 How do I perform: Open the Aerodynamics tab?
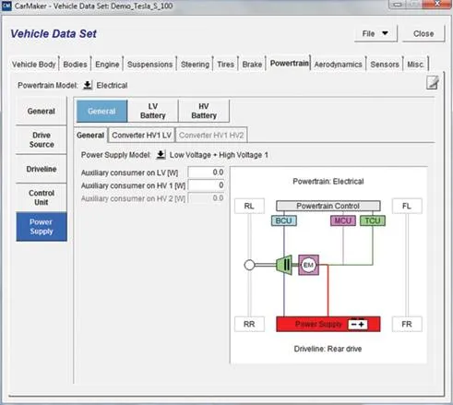338,65
